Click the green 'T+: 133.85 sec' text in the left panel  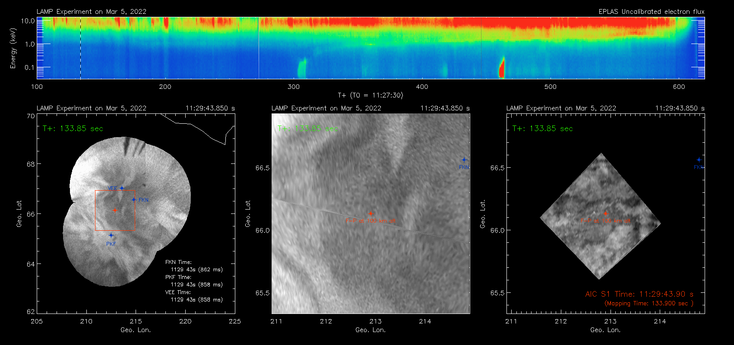click(x=73, y=129)
